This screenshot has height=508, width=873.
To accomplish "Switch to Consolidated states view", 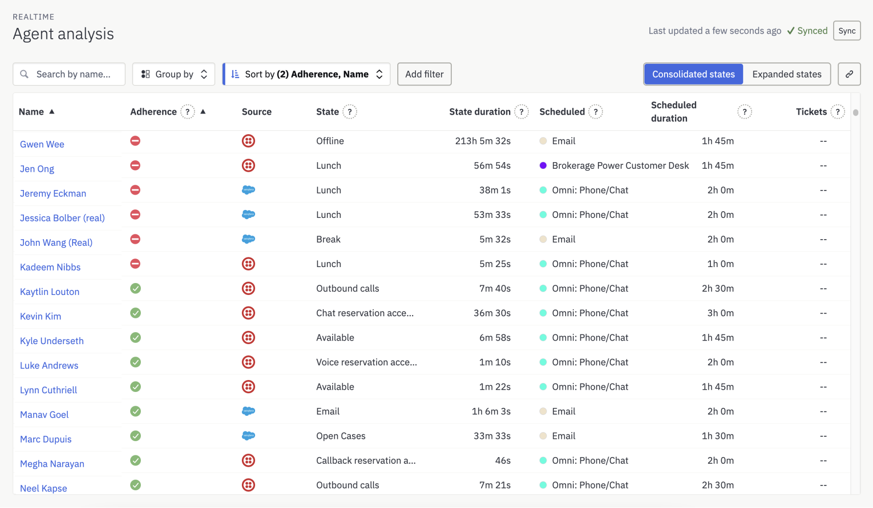I will 693,74.
